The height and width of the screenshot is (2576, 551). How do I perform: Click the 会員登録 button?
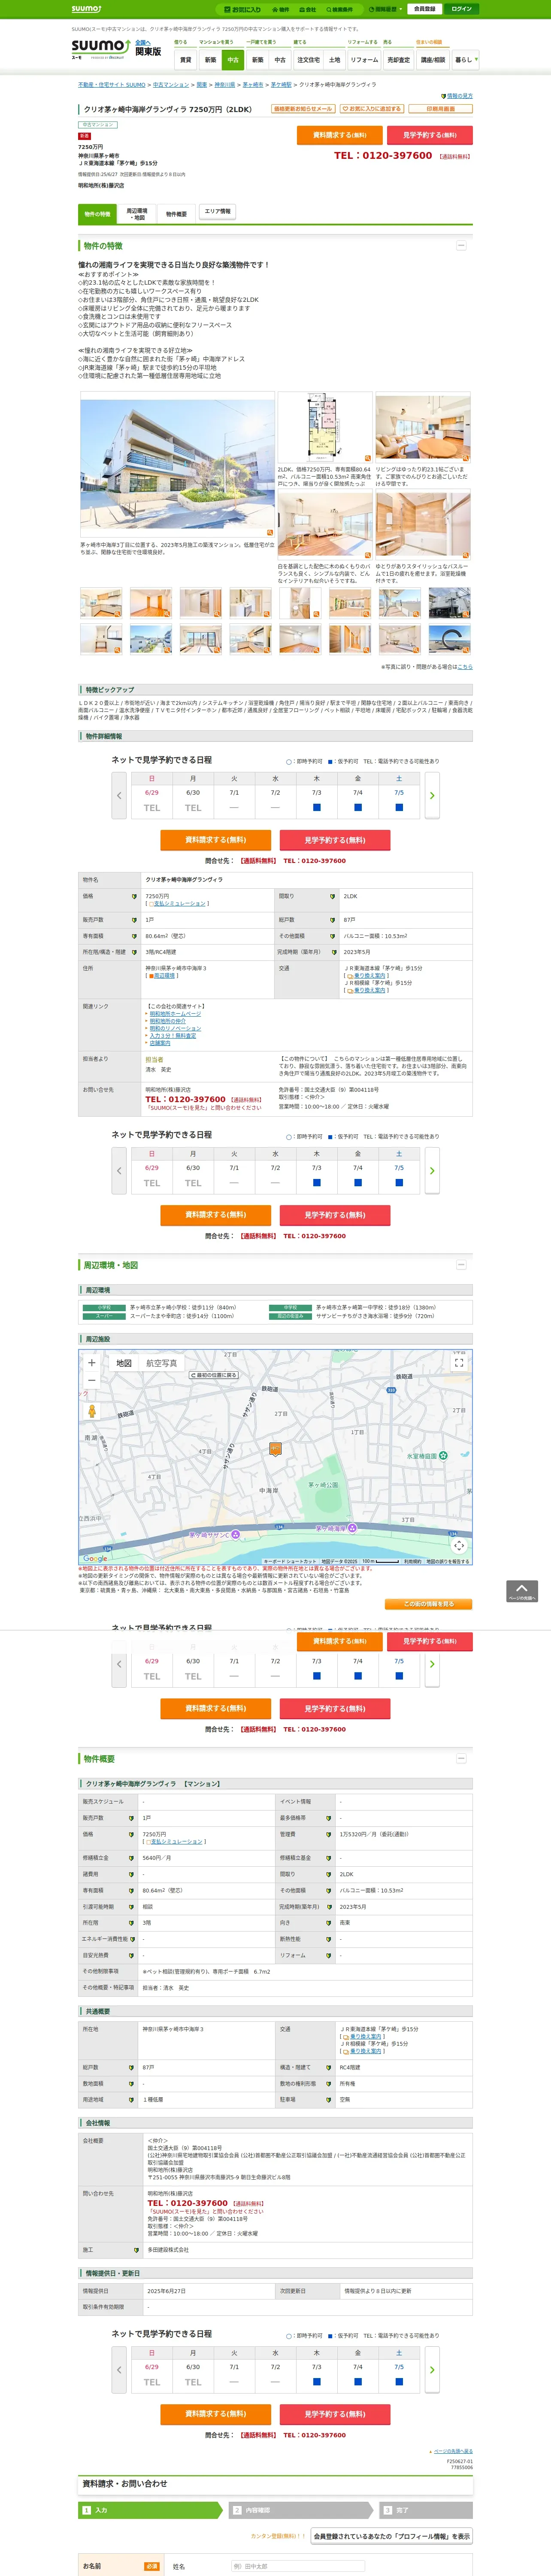click(x=424, y=9)
